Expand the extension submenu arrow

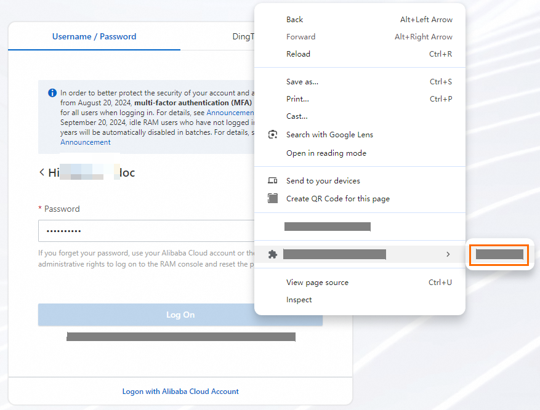click(x=448, y=254)
